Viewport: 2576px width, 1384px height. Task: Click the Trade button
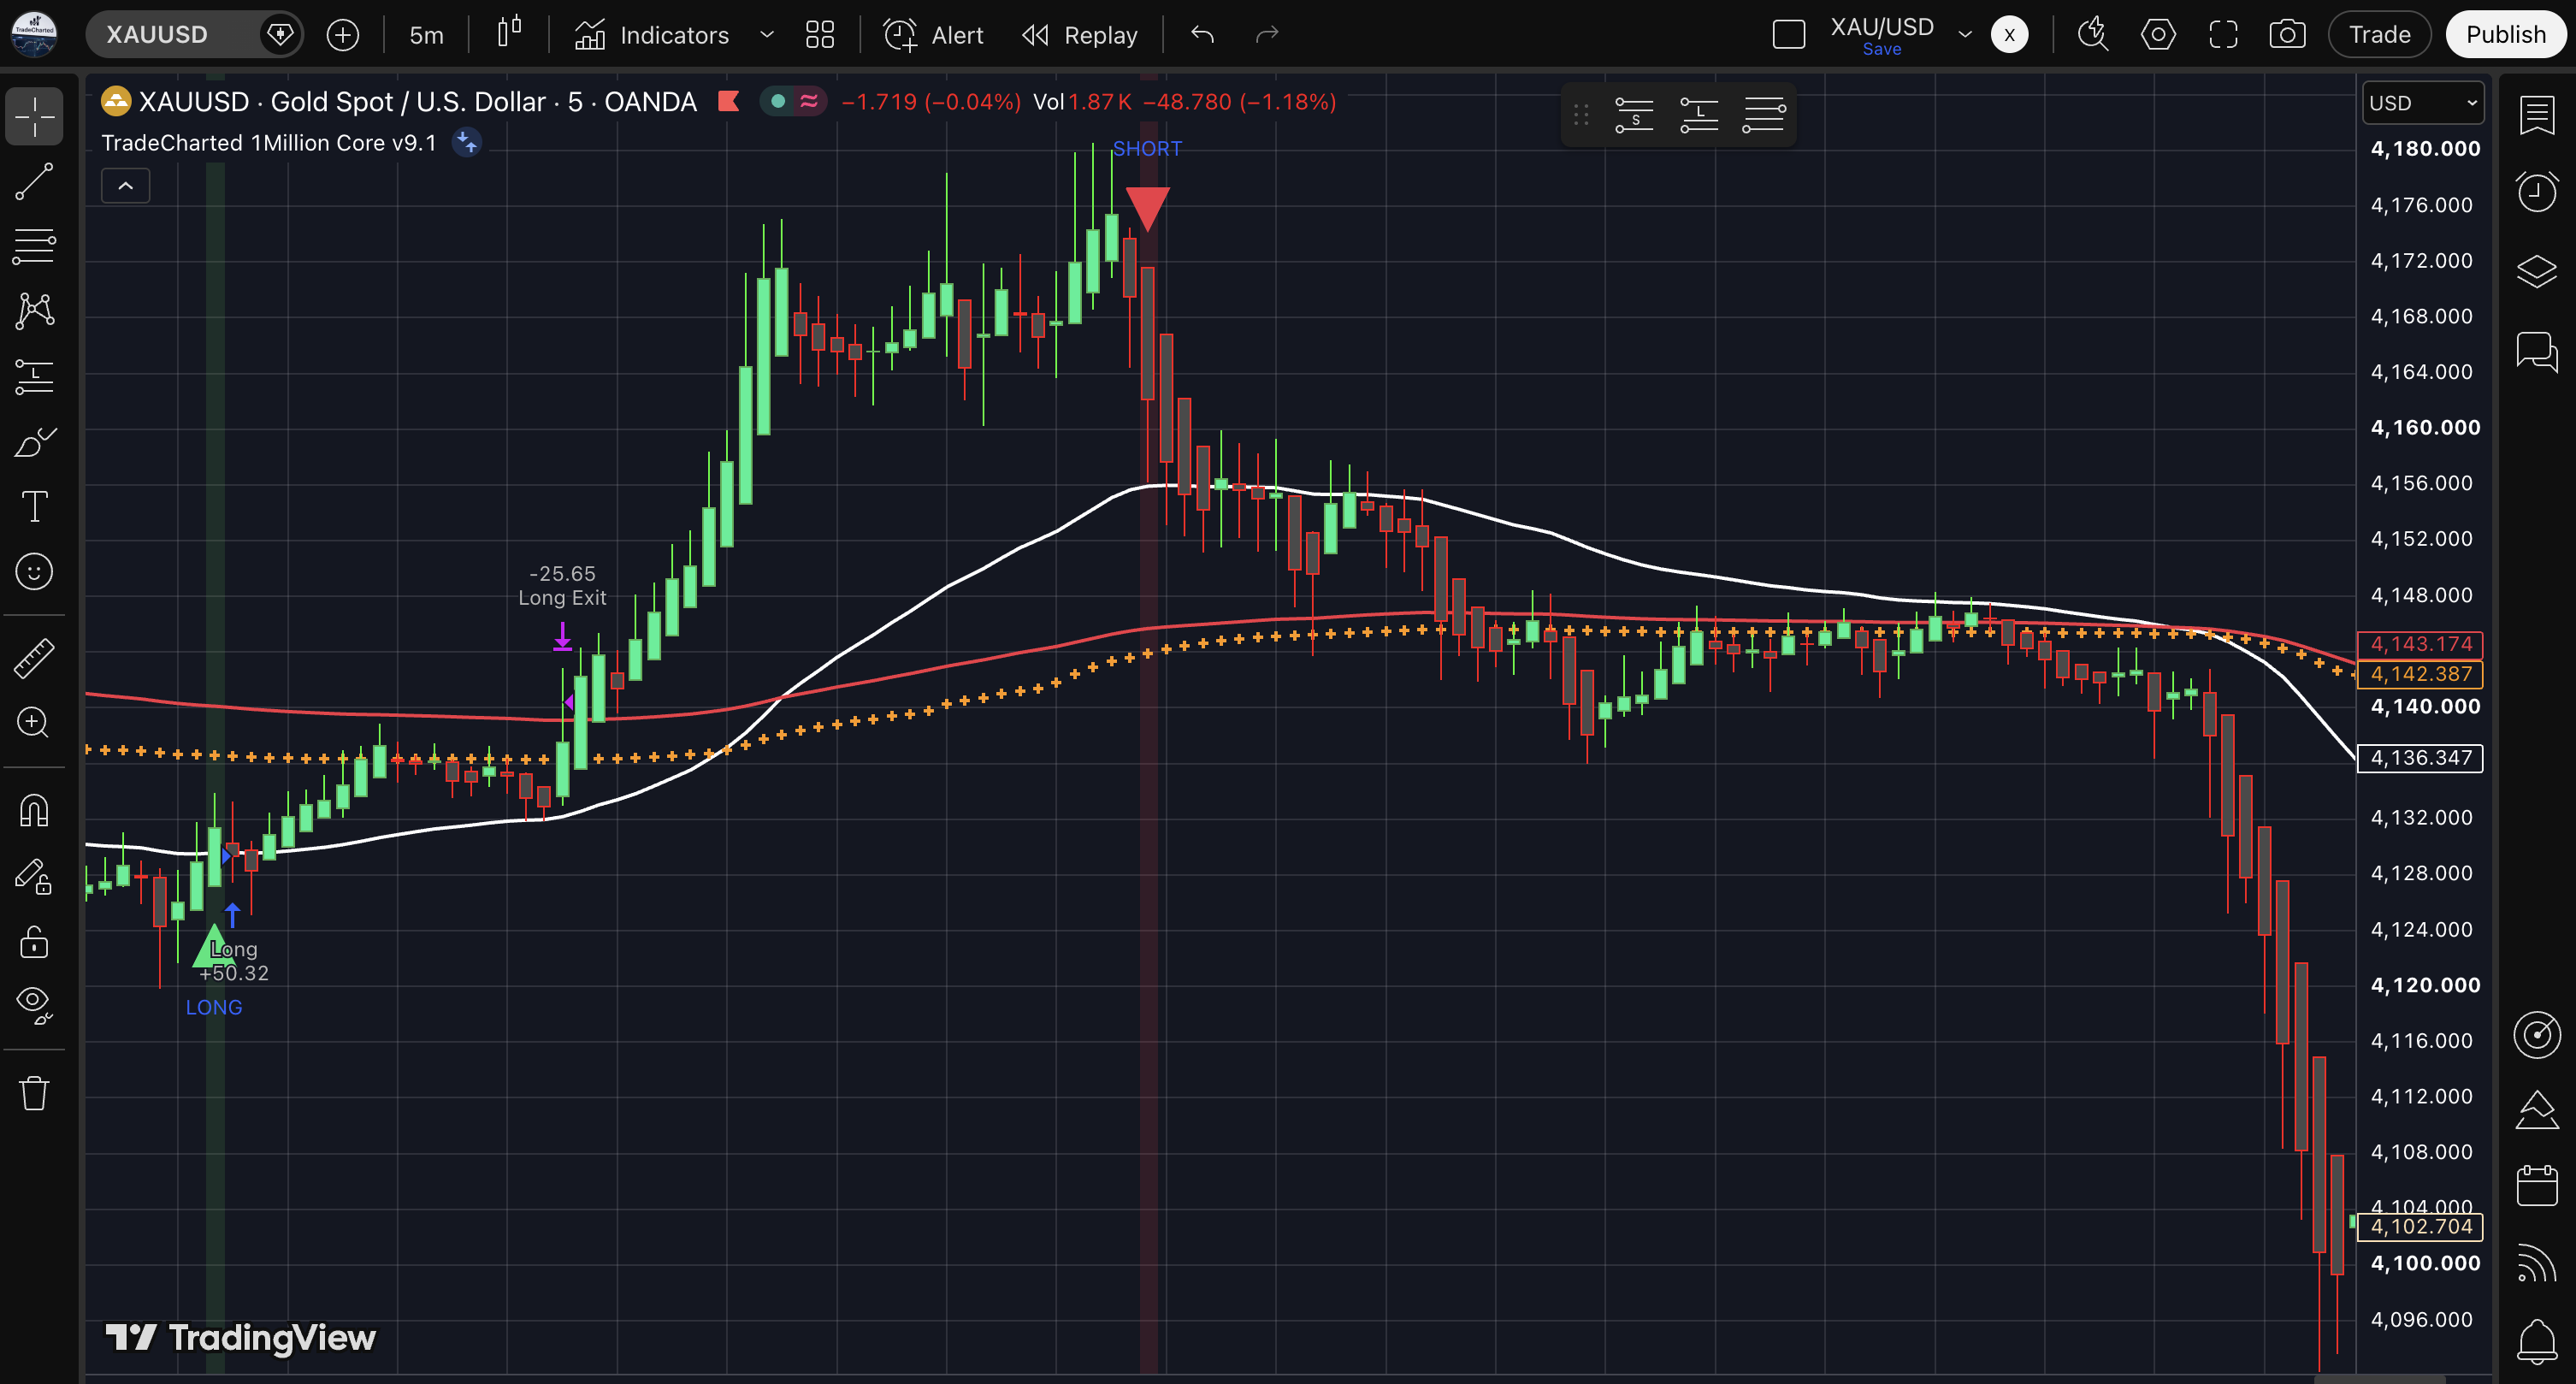[2379, 35]
